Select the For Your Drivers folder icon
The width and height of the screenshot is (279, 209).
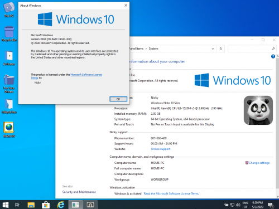[x=9, y=84]
